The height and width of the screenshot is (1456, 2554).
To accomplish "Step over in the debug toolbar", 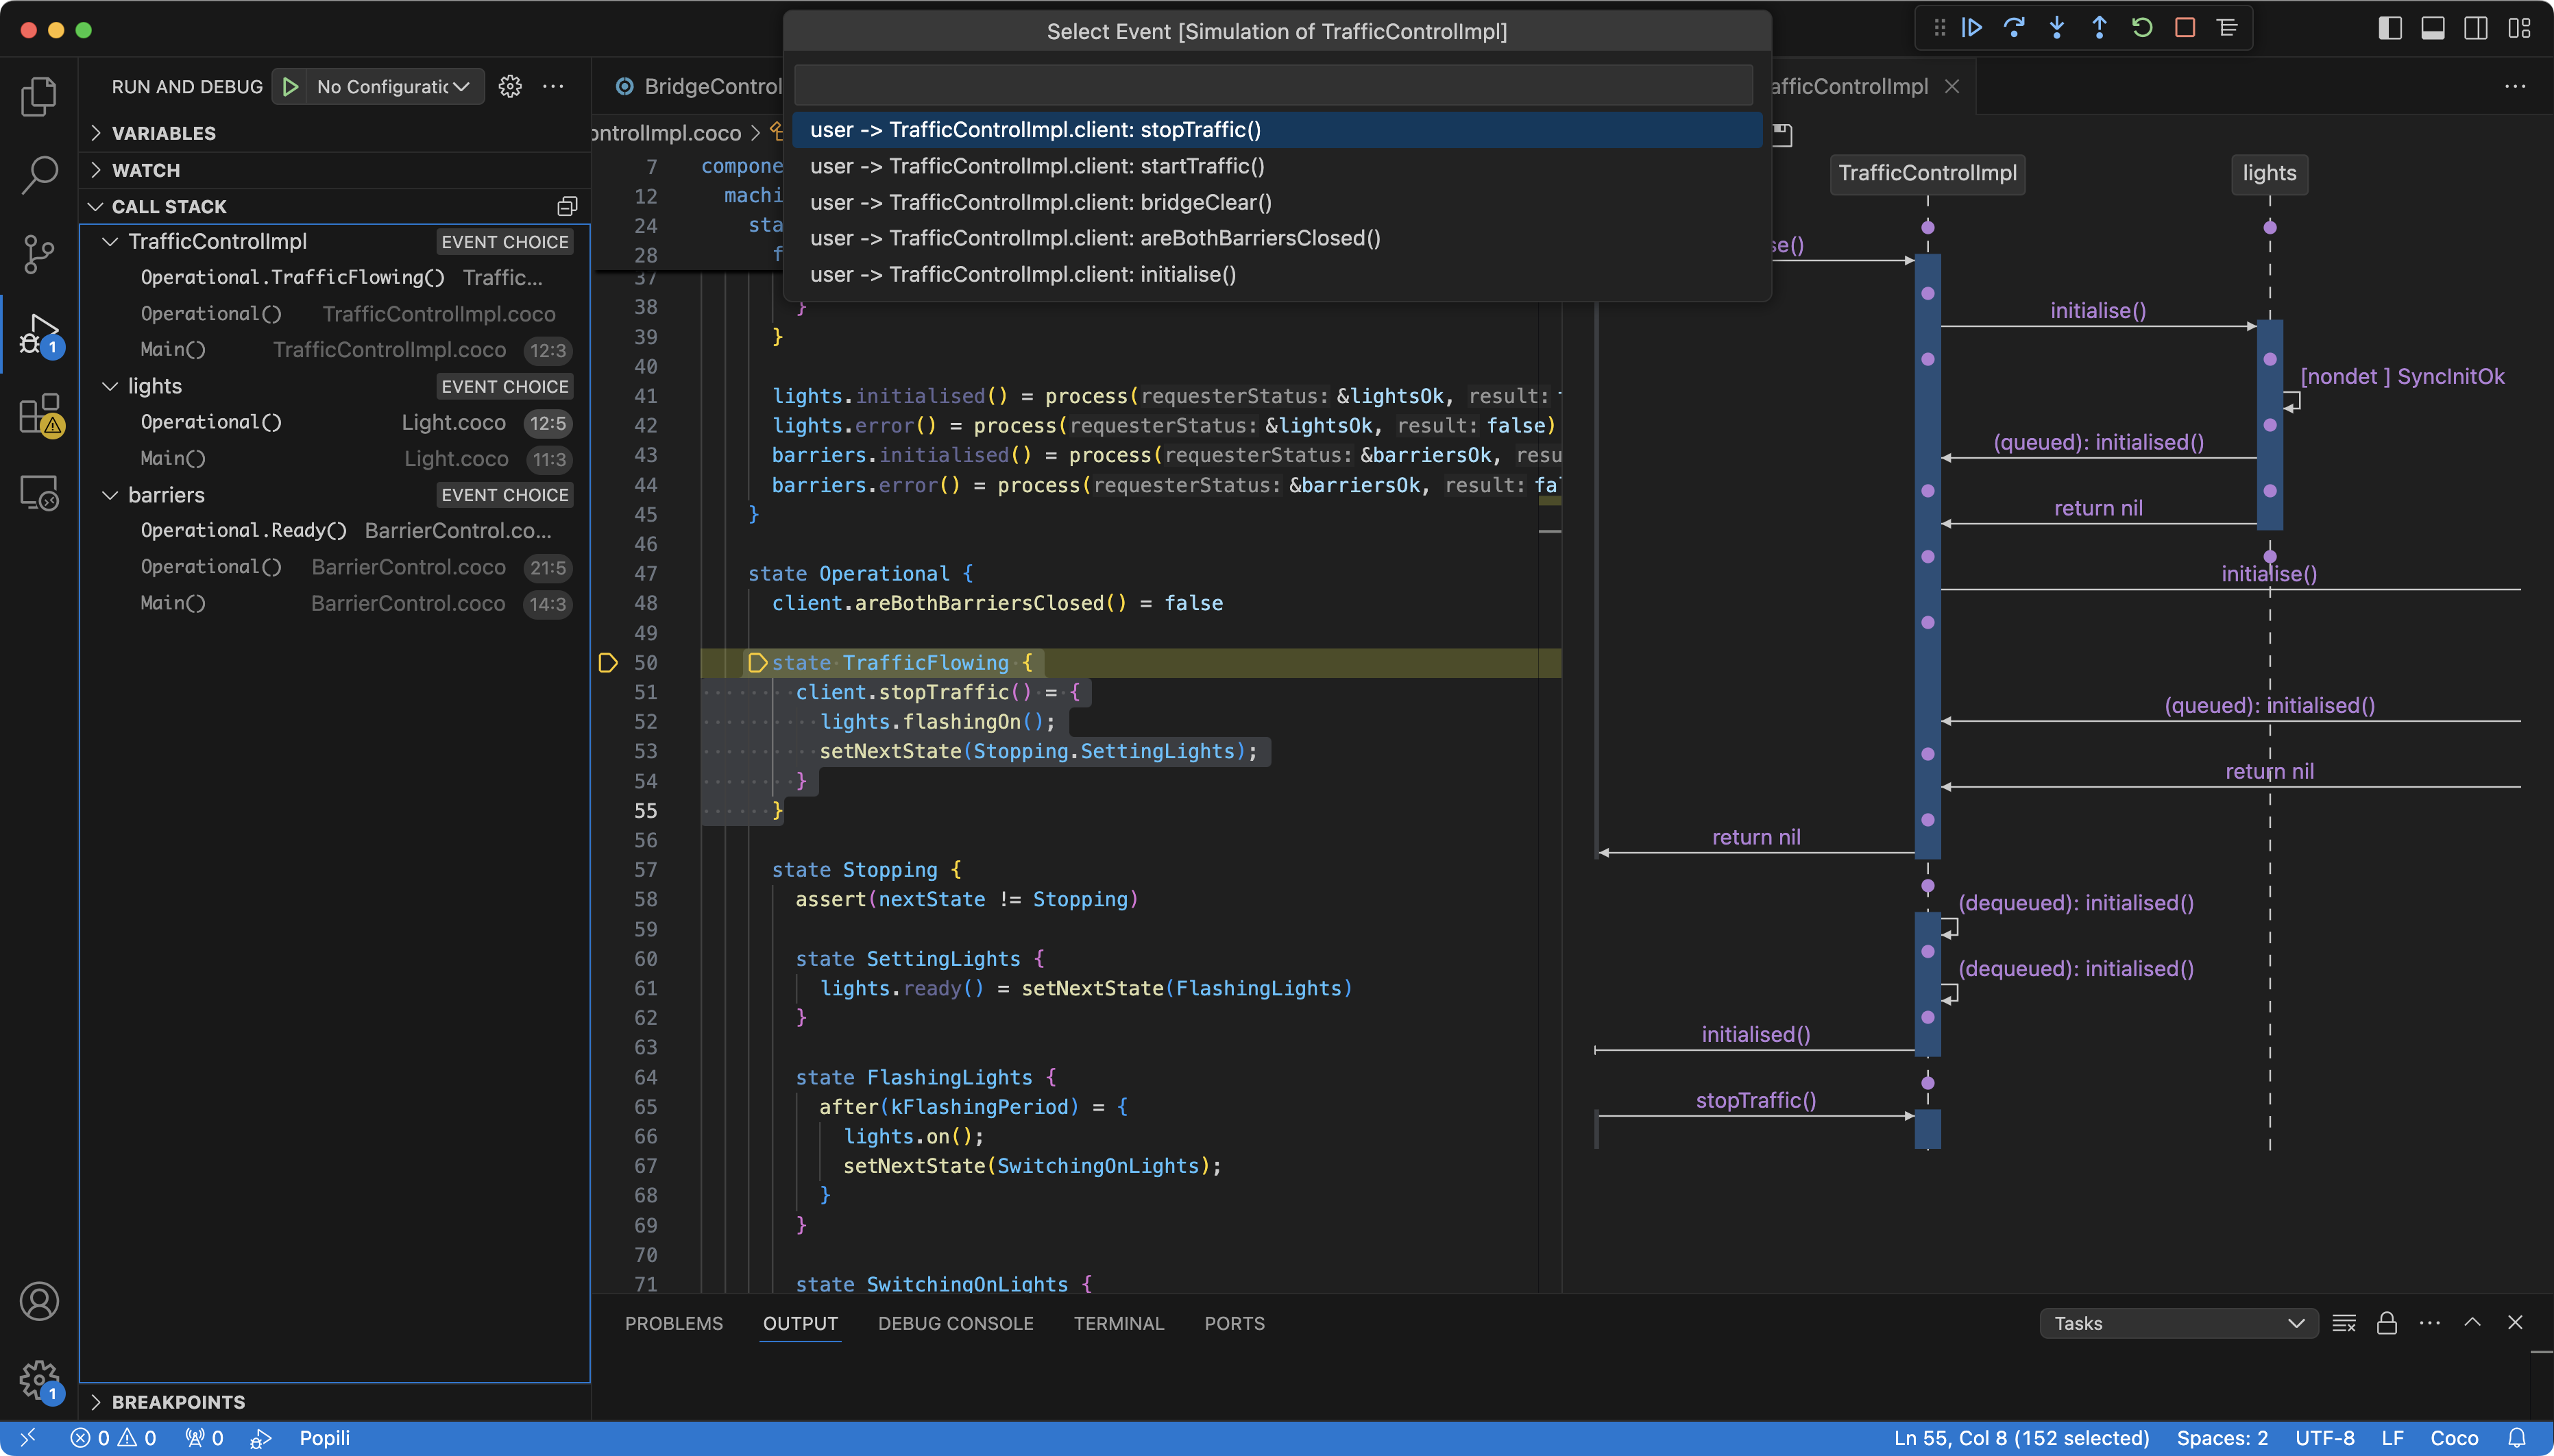I will tap(2015, 28).
